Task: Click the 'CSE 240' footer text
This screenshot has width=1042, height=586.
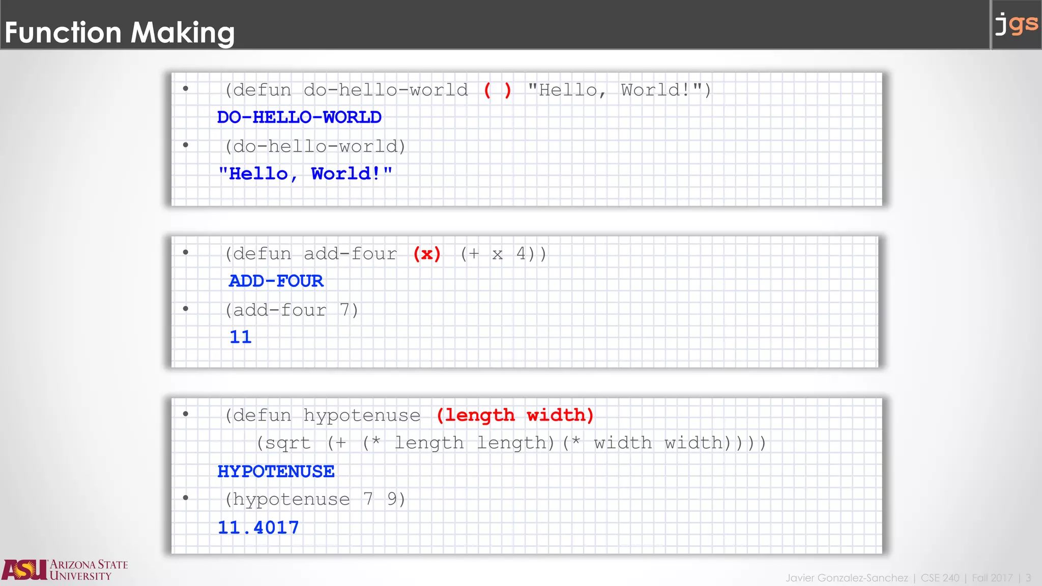Action: point(940,578)
